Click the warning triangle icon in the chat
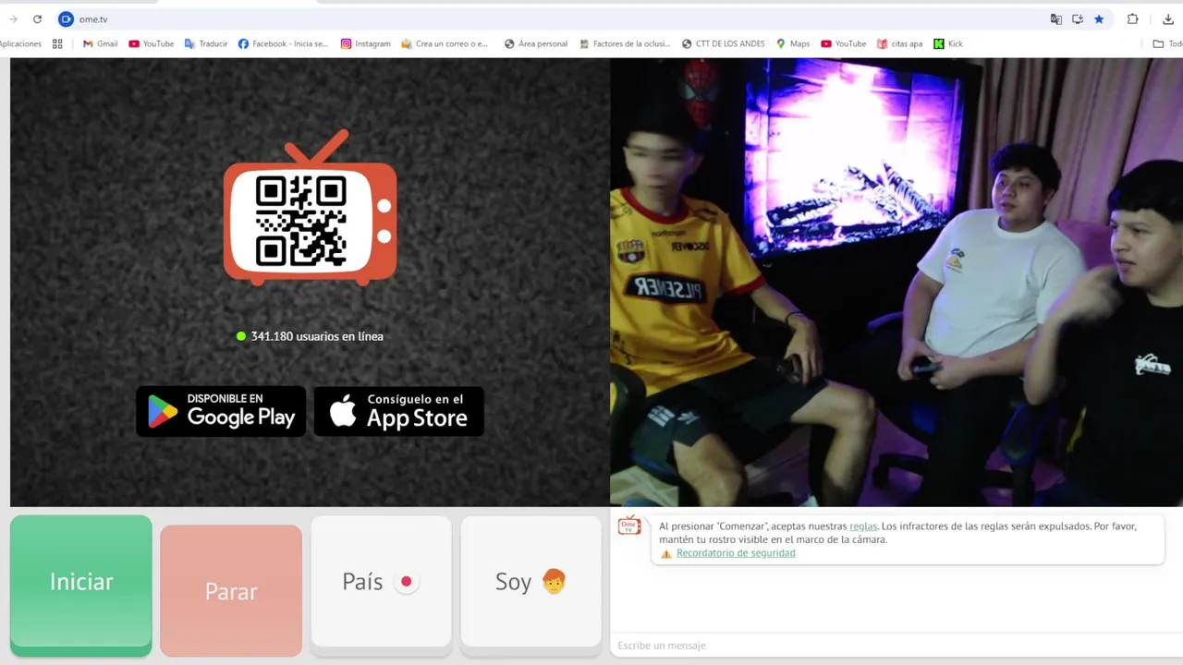This screenshot has width=1183, height=665. pos(666,553)
